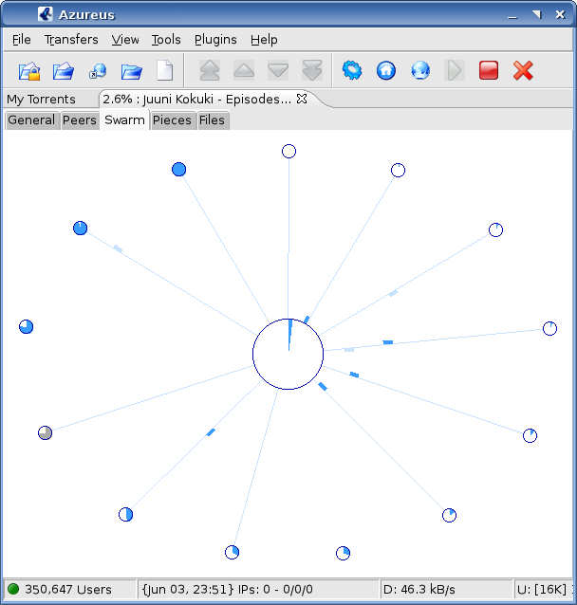This screenshot has height=605, width=577.
Task: Click the fully filled blue peer node
Action: click(178, 169)
